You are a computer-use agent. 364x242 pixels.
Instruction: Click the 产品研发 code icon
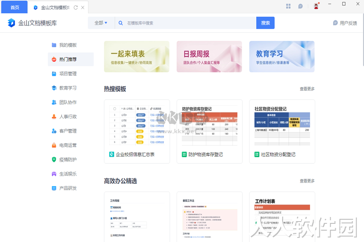[54, 188]
